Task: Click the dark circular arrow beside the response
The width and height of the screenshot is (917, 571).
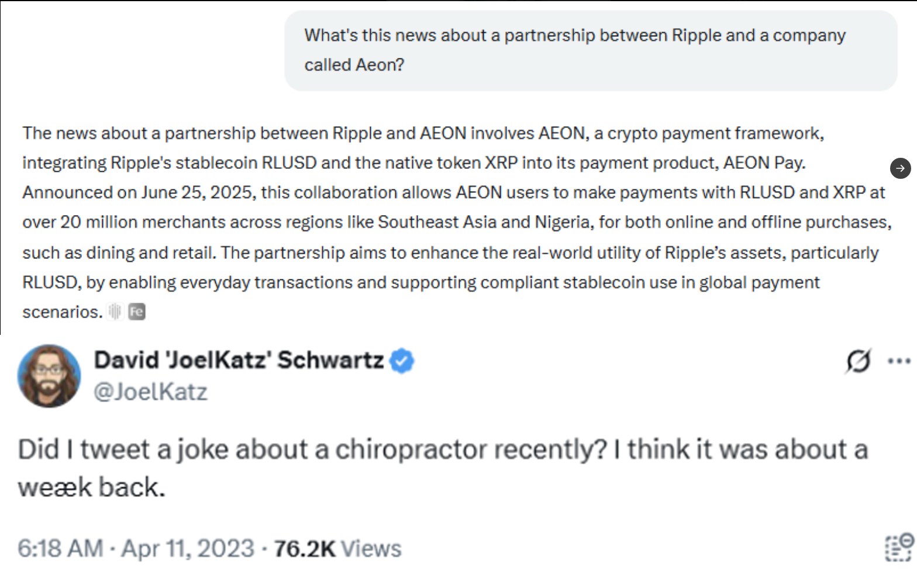Action: point(900,168)
